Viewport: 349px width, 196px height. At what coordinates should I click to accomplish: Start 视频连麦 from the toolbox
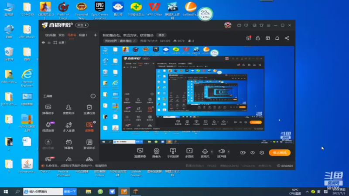[x=48, y=127]
